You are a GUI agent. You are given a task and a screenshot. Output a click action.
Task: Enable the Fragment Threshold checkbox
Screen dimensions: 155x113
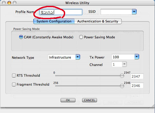pyautogui.click(x=14, y=84)
